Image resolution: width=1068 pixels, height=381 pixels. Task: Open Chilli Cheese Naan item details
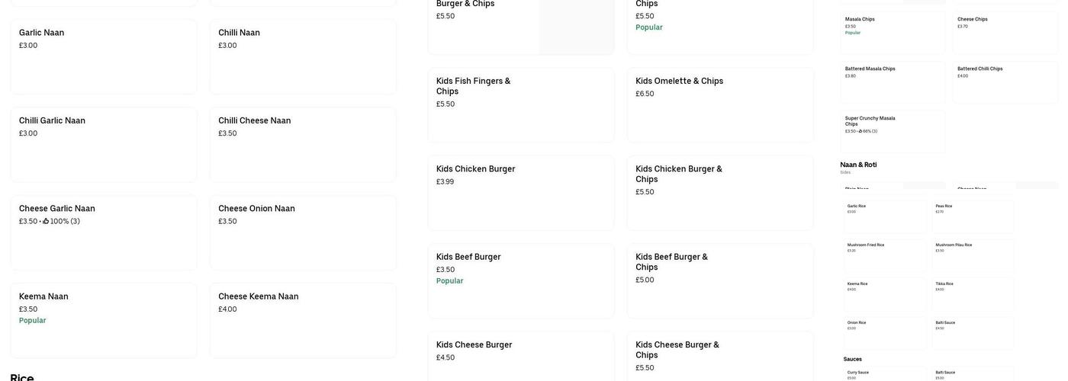303,145
